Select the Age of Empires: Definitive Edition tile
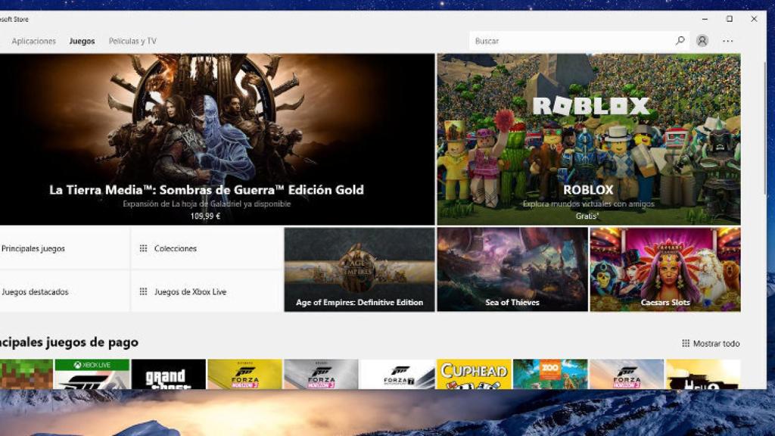Viewport: 775px width, 436px height. tap(359, 269)
